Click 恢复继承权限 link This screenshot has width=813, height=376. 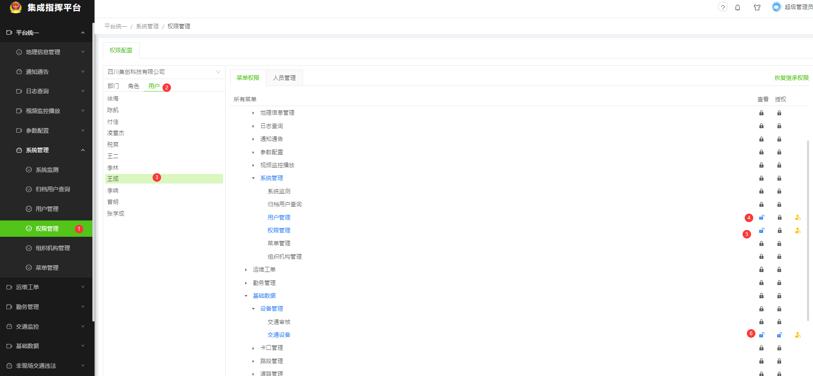(792, 78)
